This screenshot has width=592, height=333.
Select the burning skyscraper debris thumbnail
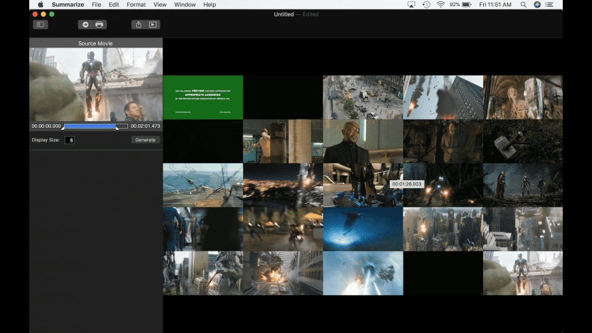(x=443, y=97)
